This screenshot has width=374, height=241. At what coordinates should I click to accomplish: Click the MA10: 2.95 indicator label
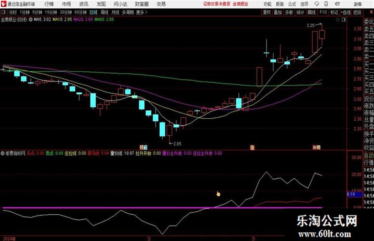point(62,19)
